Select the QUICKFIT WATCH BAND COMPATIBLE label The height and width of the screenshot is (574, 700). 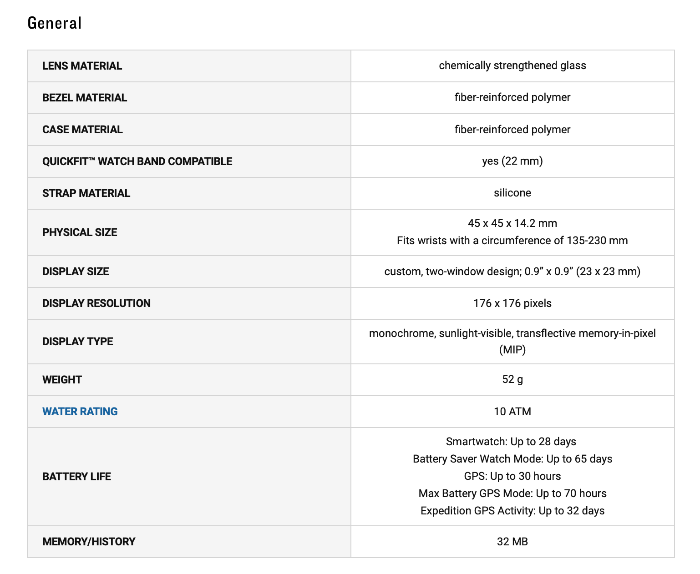[137, 161]
